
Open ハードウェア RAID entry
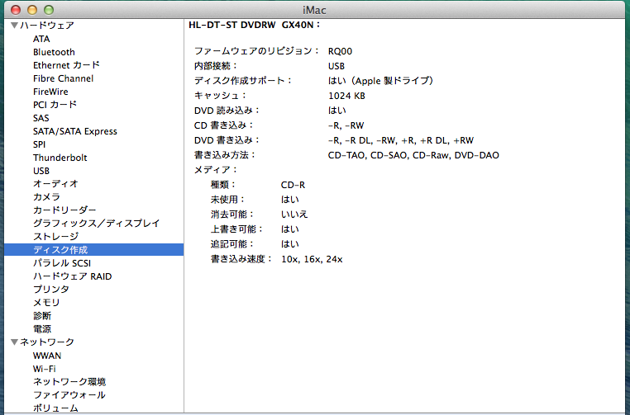[x=72, y=276]
